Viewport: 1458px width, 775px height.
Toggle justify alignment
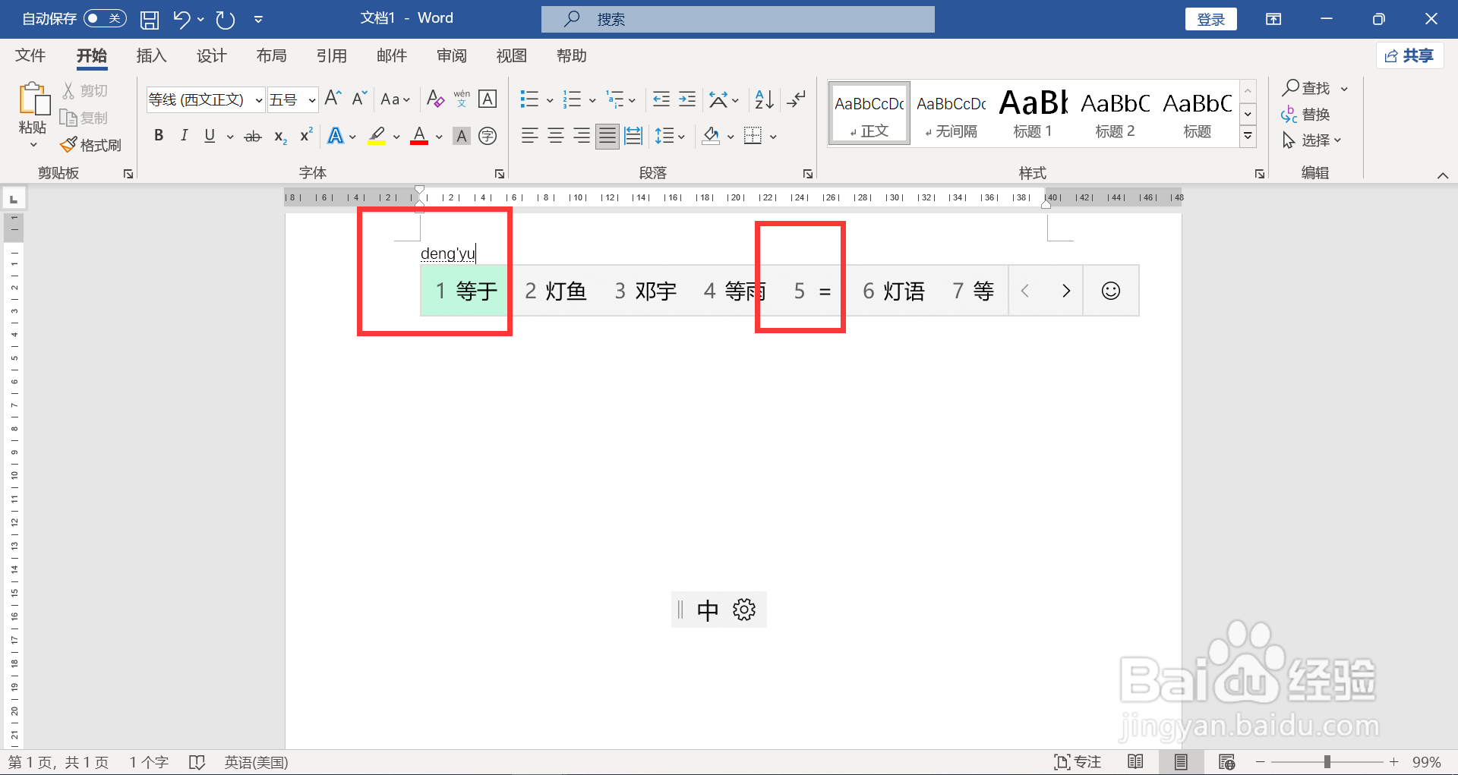(607, 136)
